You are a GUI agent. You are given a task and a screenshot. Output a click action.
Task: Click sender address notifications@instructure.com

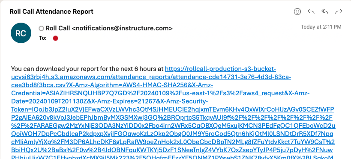[x=122, y=28]
